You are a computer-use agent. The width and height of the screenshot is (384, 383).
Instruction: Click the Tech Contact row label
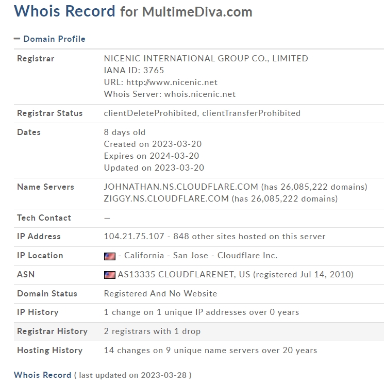coord(44,218)
